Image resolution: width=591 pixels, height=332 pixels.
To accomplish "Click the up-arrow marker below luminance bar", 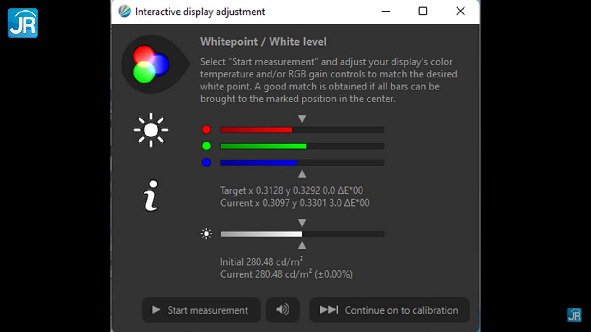I will (302, 245).
